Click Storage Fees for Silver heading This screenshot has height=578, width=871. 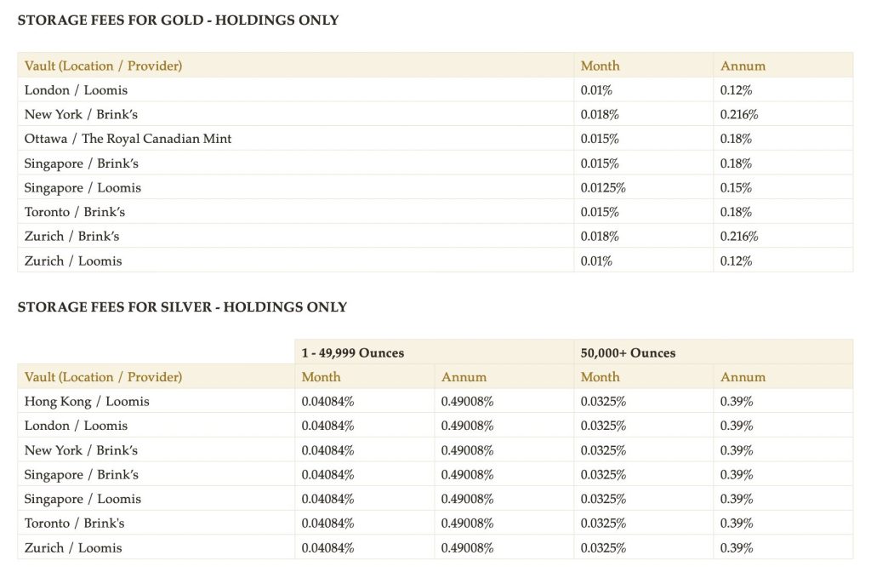(182, 307)
